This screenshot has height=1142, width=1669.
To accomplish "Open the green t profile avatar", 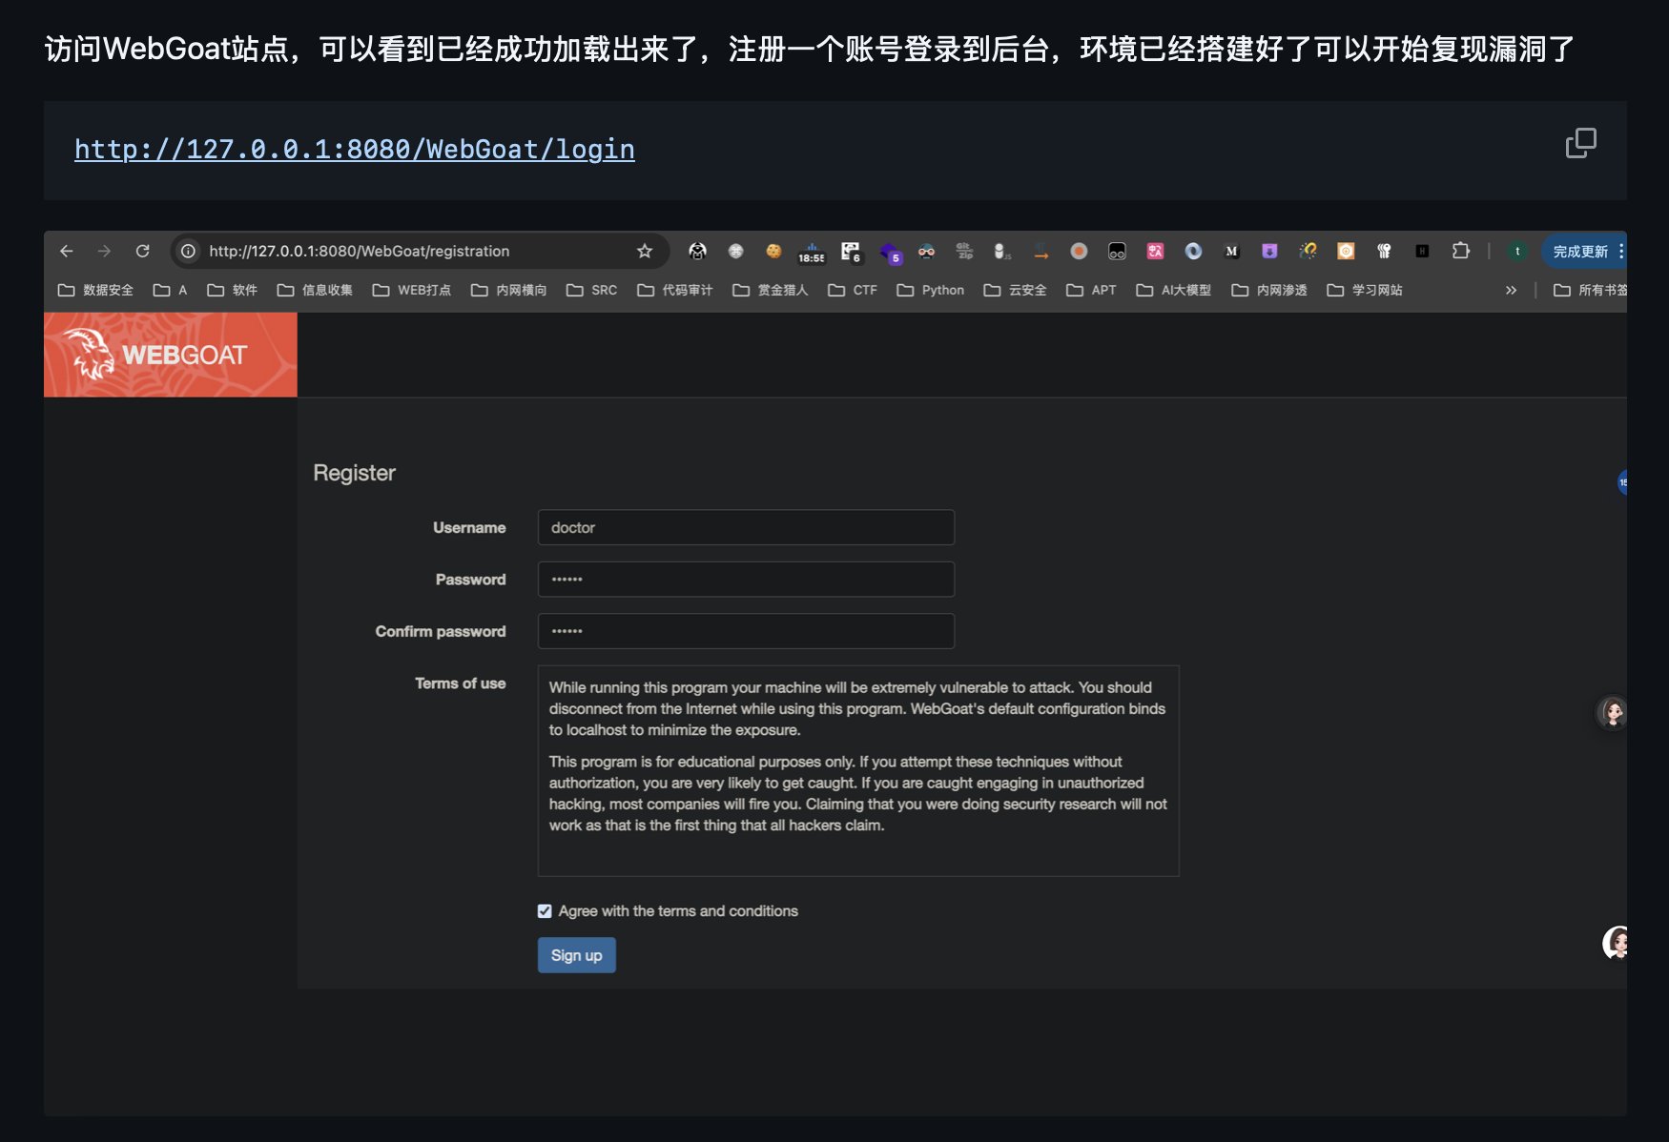I will [1517, 251].
